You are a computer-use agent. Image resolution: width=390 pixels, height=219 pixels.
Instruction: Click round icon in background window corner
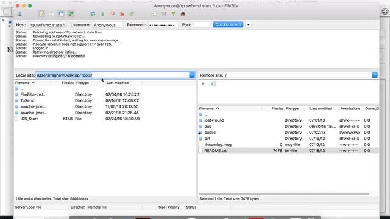click(x=385, y=11)
